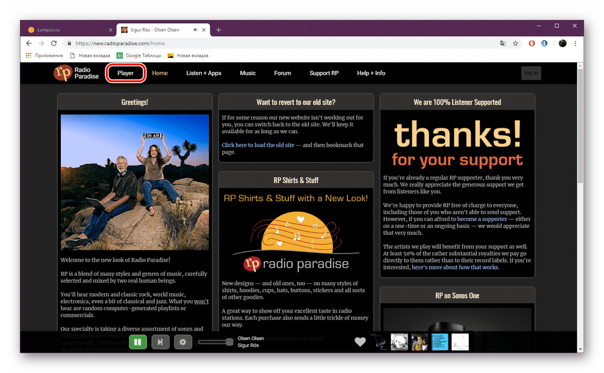Bookmark this page with star icon
Viewport: 604px width, 373px height.
click(x=515, y=44)
